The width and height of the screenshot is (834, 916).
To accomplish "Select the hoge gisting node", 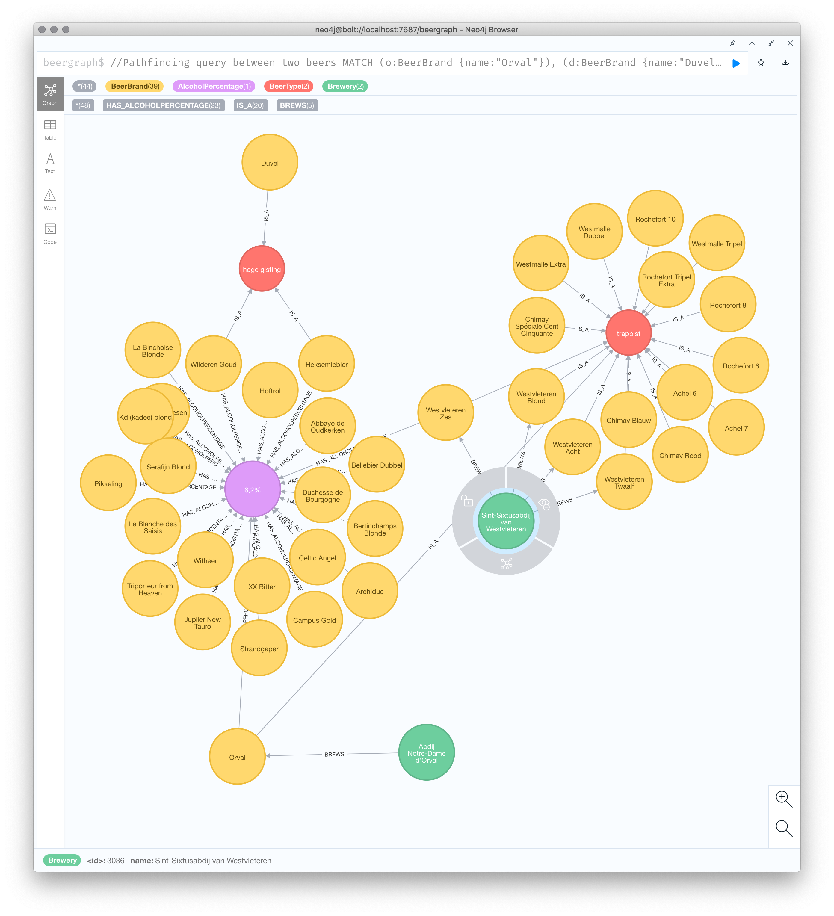I will 261,269.
